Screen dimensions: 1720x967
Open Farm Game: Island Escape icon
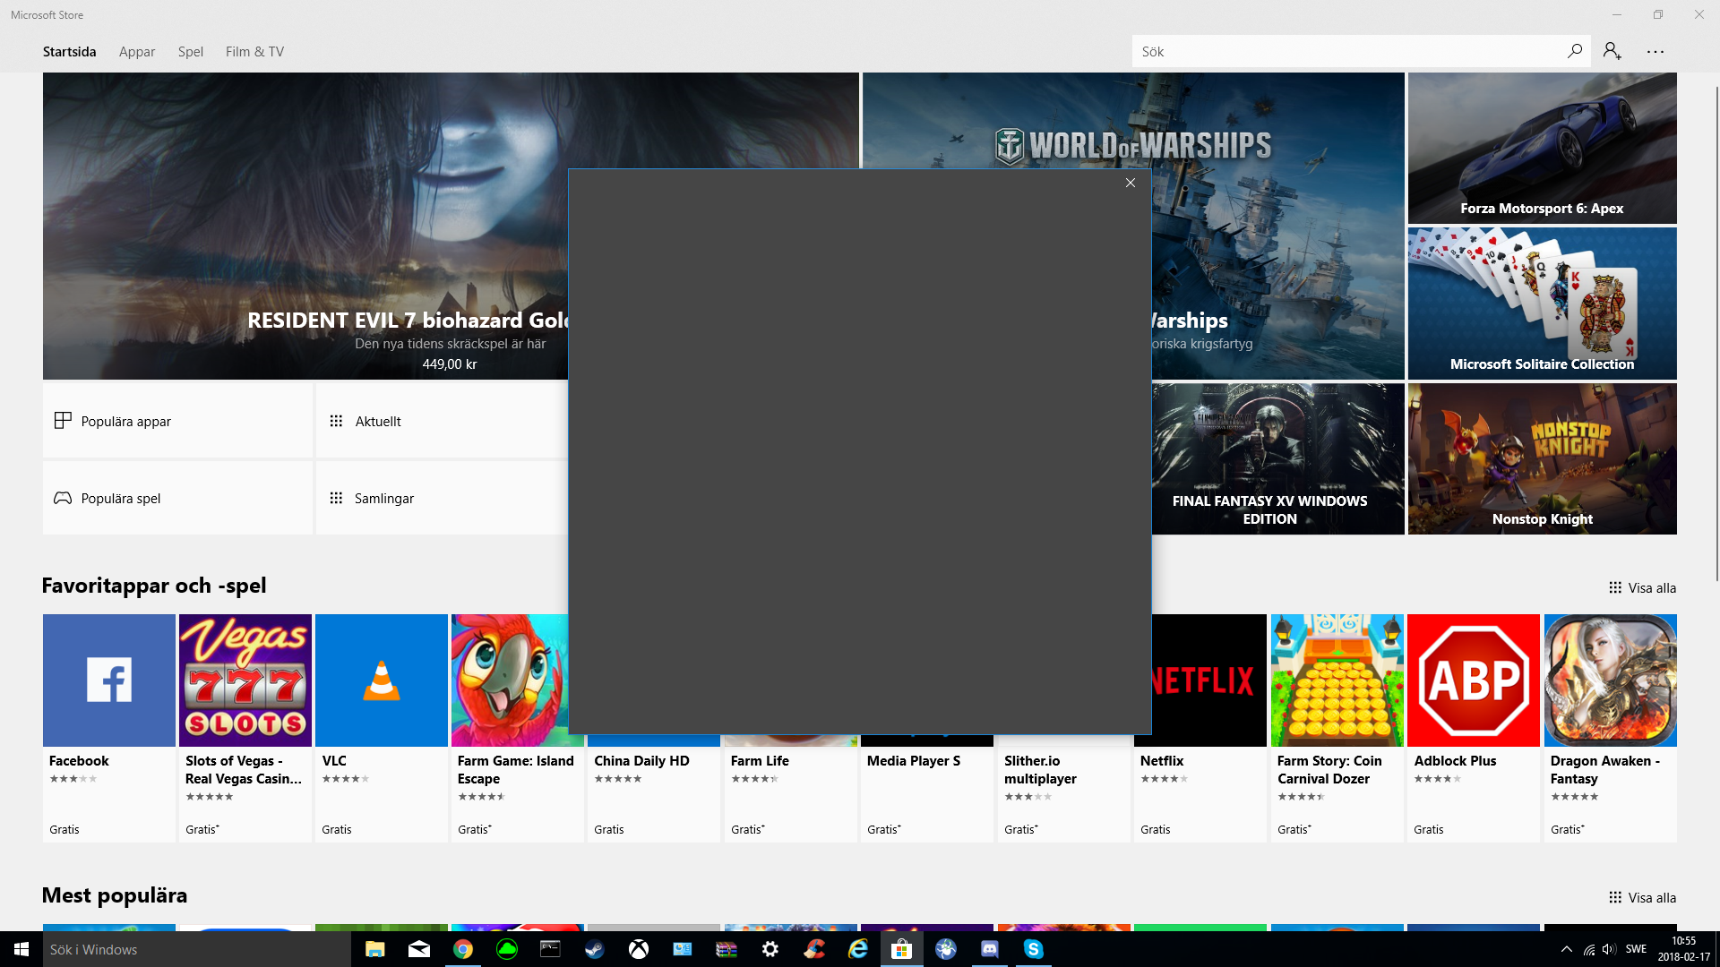[510, 680]
